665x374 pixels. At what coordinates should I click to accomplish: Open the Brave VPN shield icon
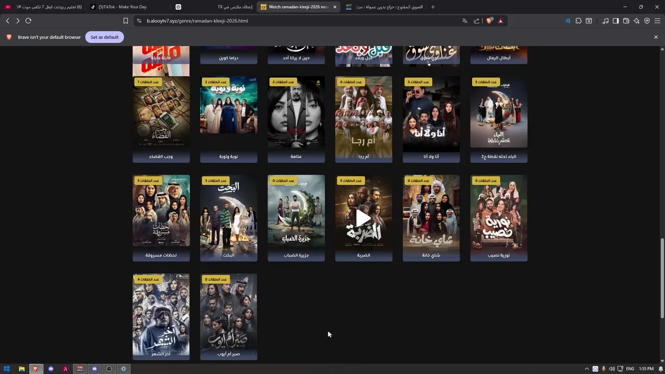[647, 21]
